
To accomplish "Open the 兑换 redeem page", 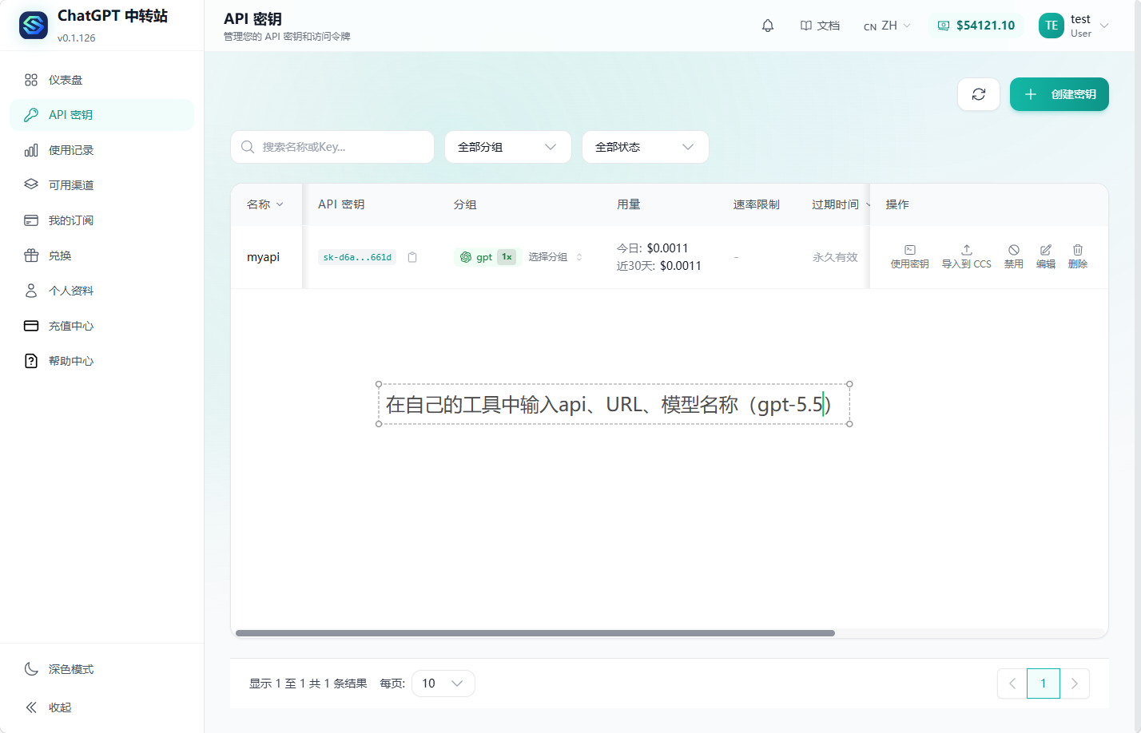I will [102, 256].
